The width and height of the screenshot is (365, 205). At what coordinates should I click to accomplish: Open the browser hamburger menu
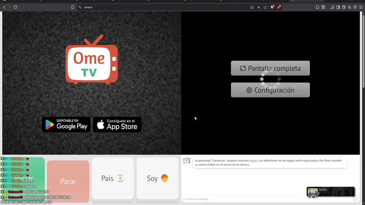361,7
